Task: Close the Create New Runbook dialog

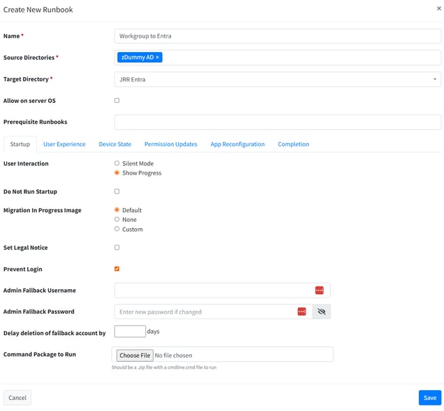Action: pos(438,8)
